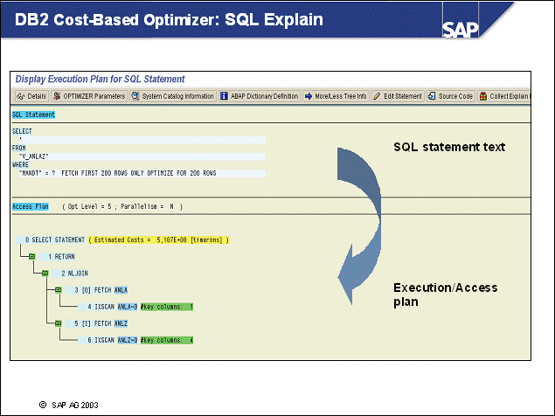Viewport: 555px width, 416px height.
Task: Toggle More/Less Tree Info
Action: 336,96
